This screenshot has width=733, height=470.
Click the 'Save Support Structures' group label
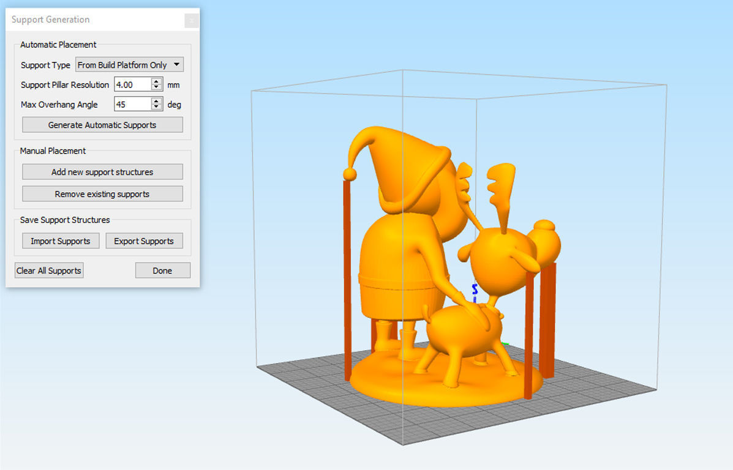65,220
